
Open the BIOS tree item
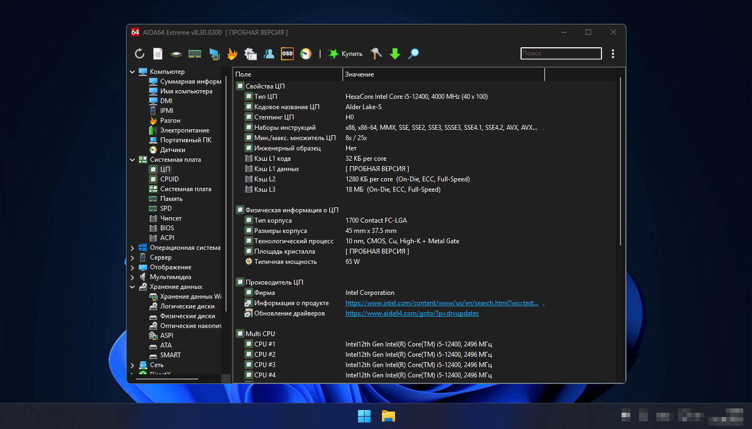coord(161,228)
